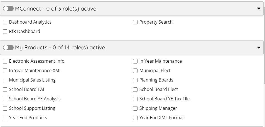
Task: Tick the Year End XML Format checkbox
Action: coord(135,118)
